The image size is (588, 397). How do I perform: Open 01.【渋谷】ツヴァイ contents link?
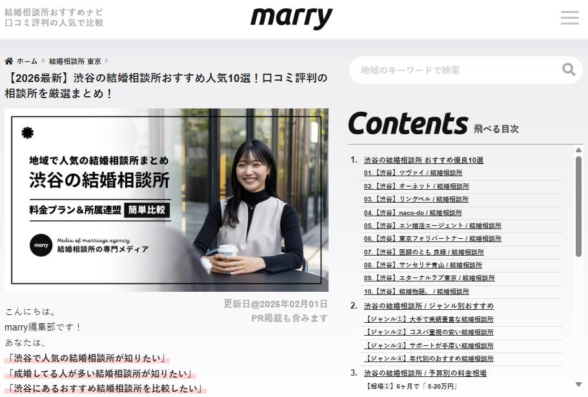click(412, 173)
